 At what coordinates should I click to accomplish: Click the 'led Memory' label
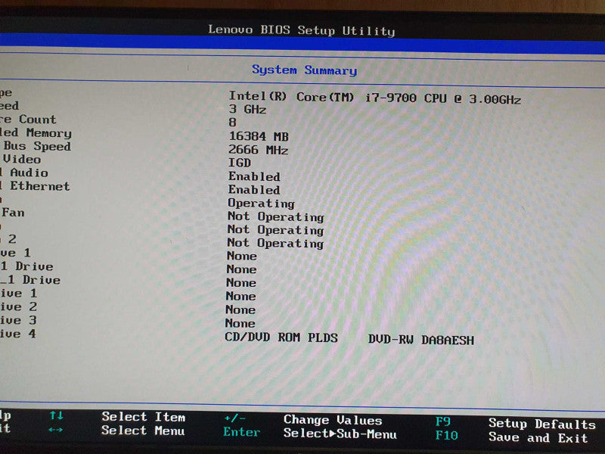pyautogui.click(x=36, y=133)
